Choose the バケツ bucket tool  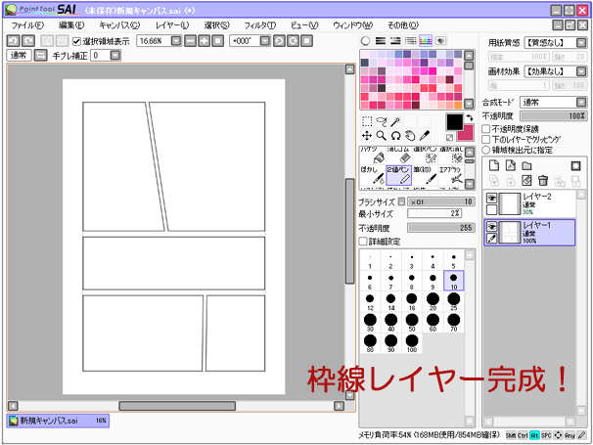[373, 155]
